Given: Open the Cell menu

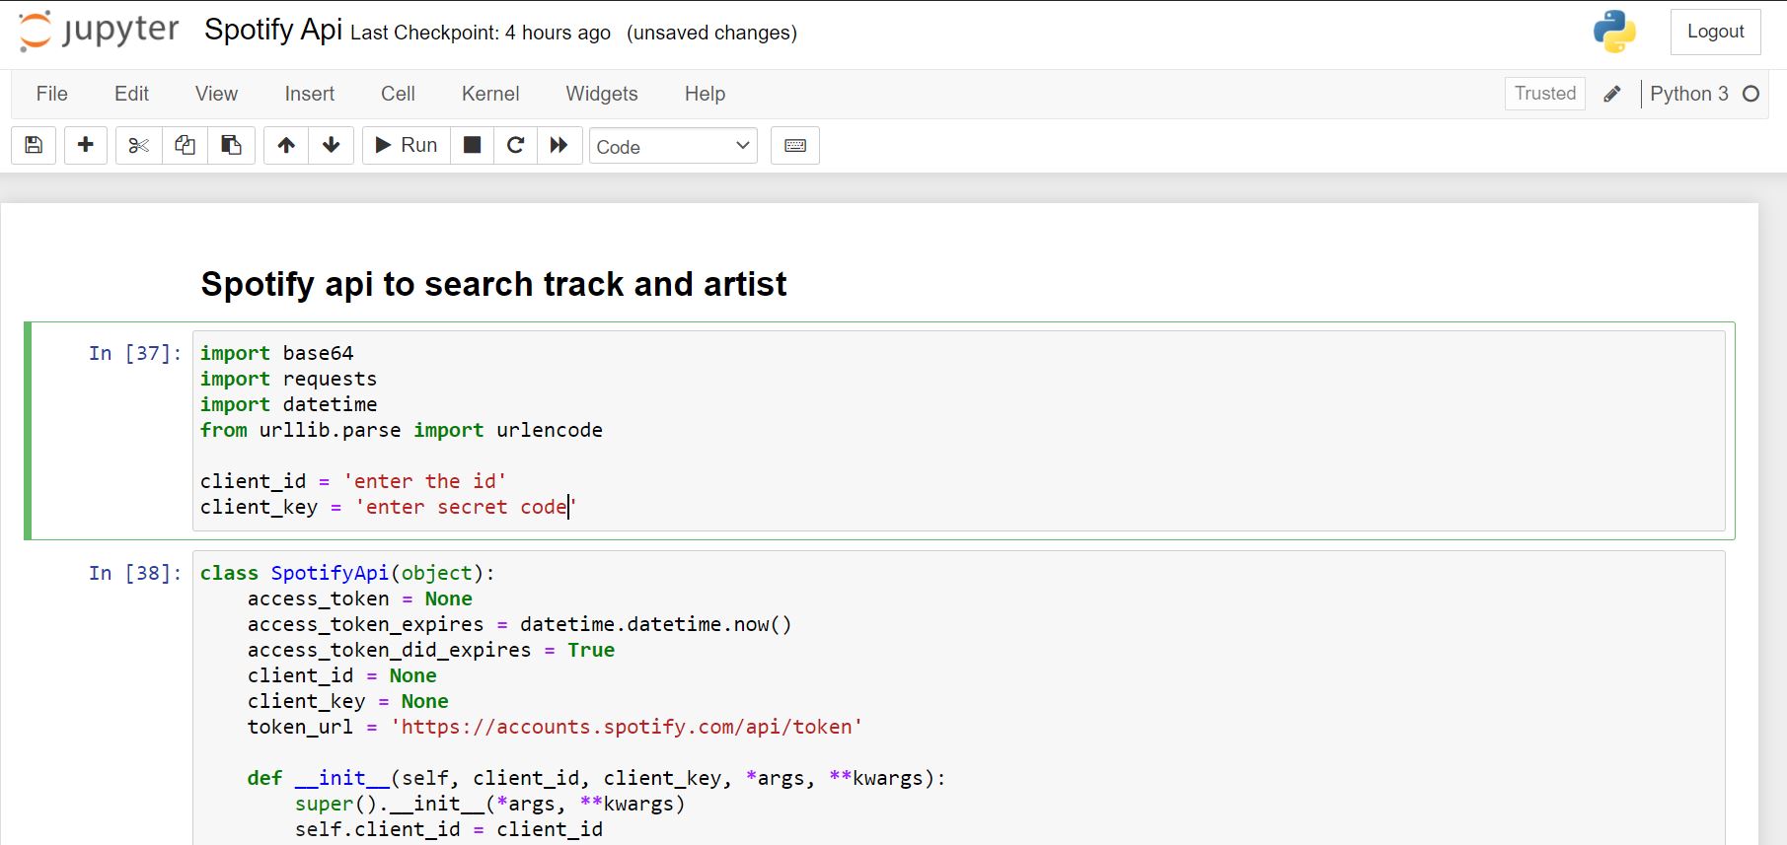Looking at the screenshot, I should tap(398, 94).
